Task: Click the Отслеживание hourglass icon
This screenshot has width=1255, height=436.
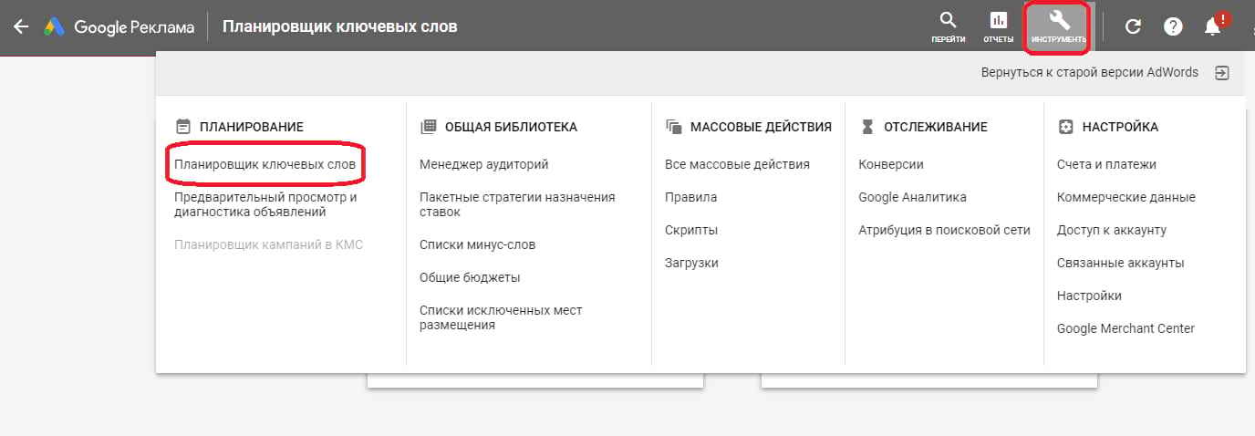Action: (x=867, y=127)
